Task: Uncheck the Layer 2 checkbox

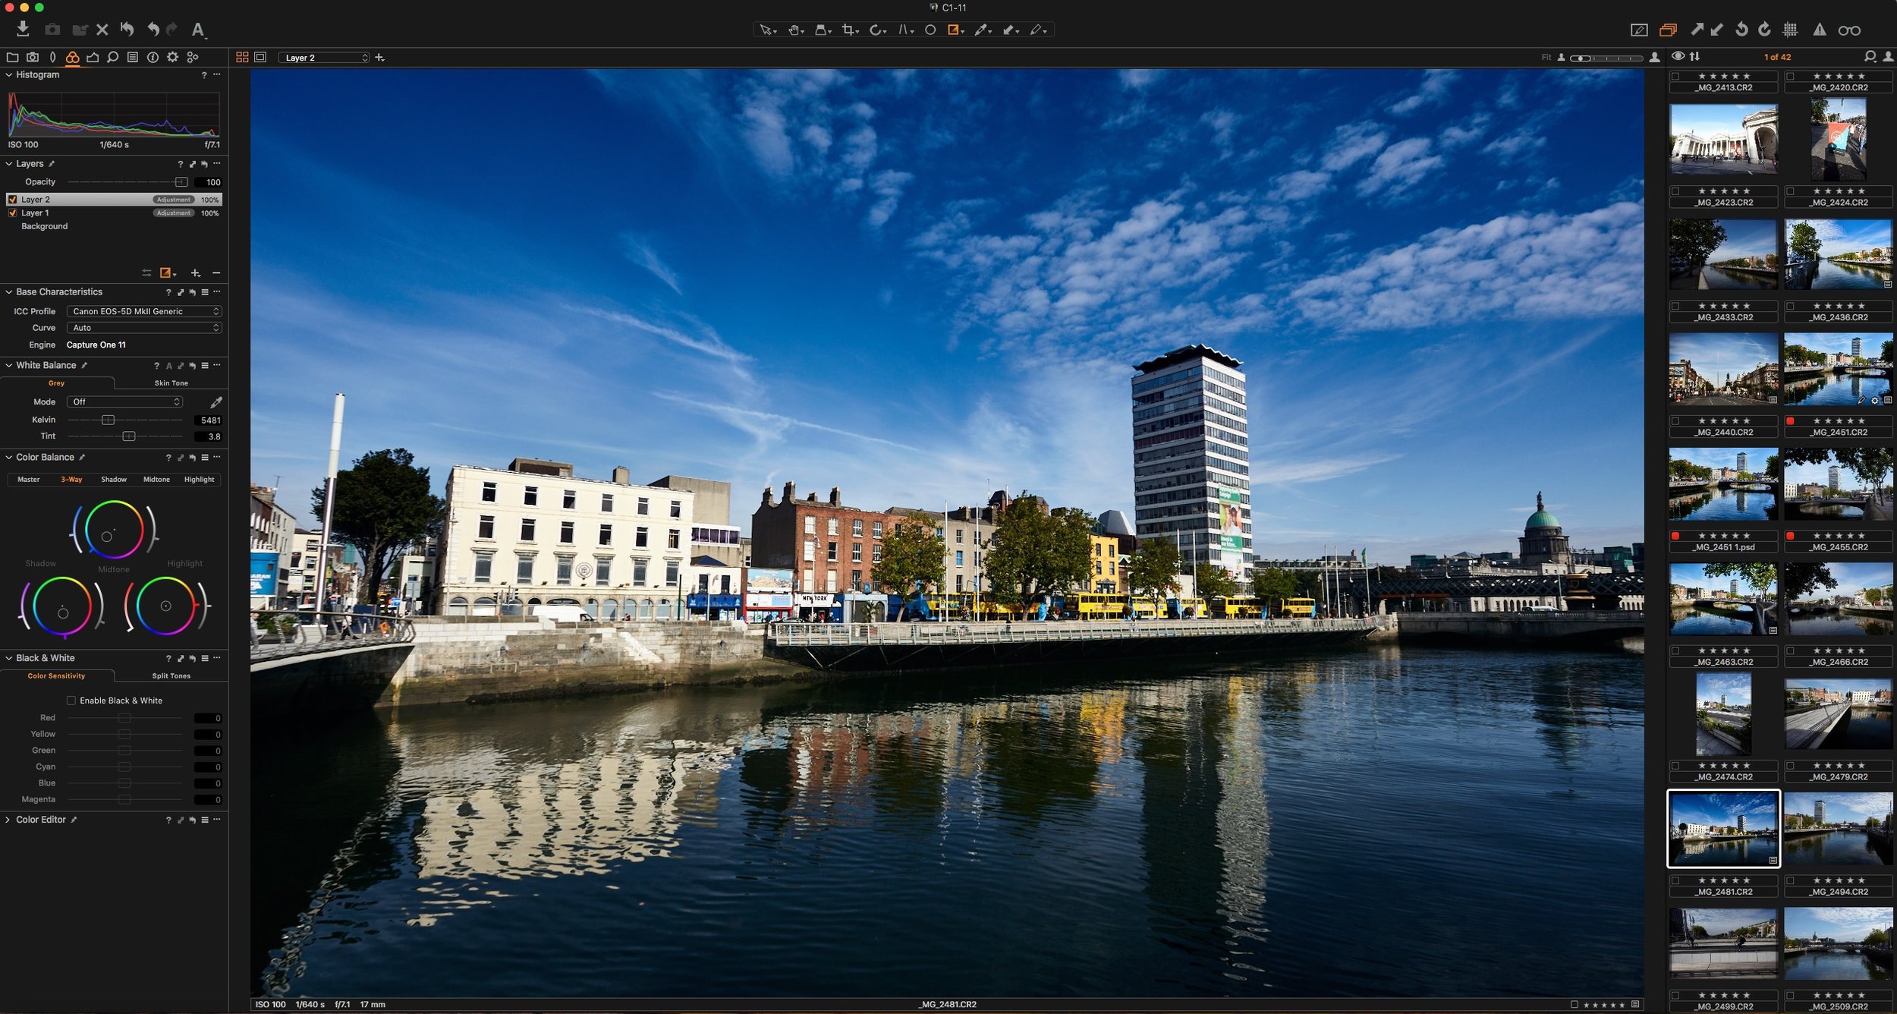Action: tap(12, 200)
